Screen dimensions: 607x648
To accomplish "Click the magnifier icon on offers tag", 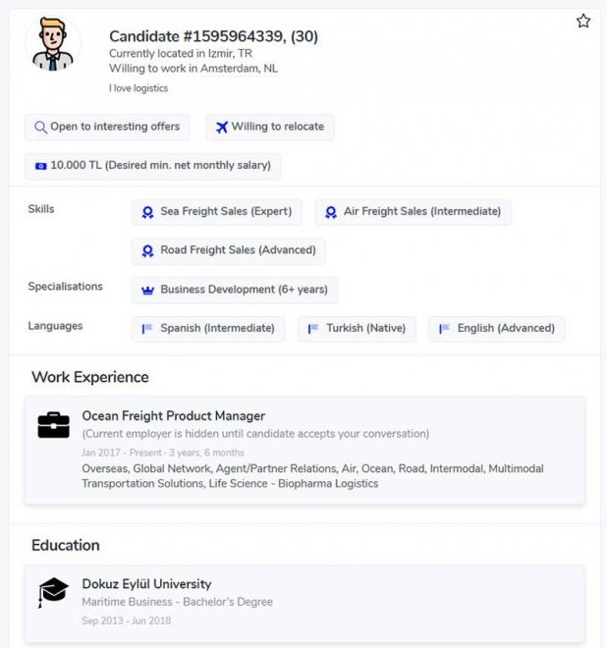I will click(40, 127).
